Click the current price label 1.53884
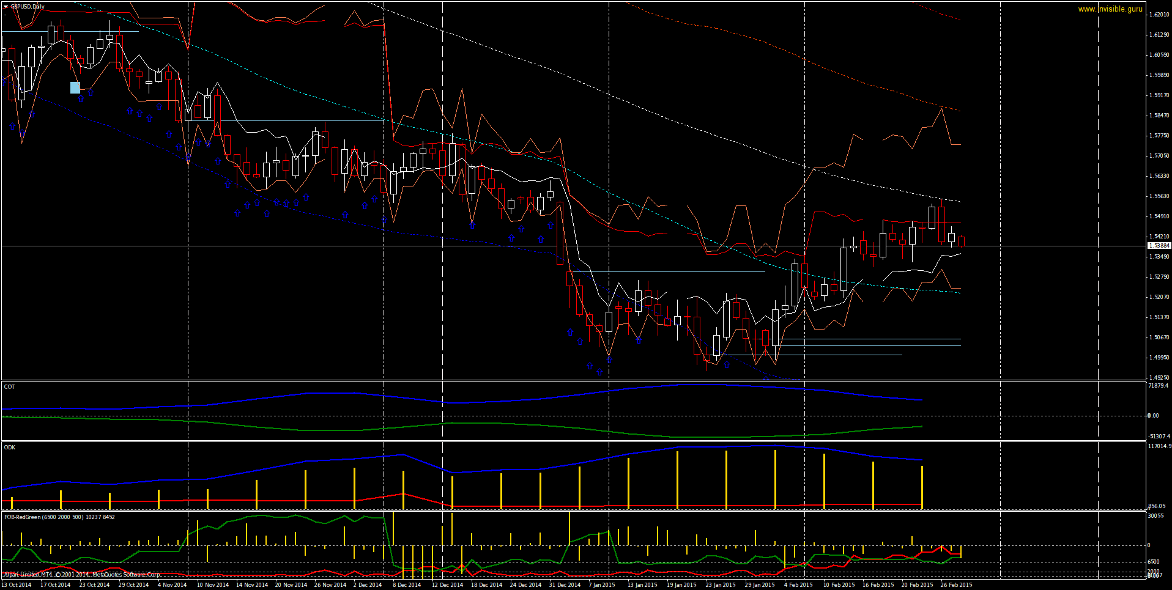 pos(1159,246)
